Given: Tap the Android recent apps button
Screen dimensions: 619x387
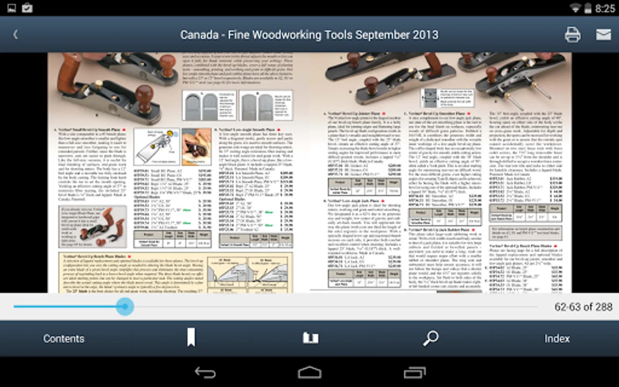Looking at the screenshot, I should (414, 372).
